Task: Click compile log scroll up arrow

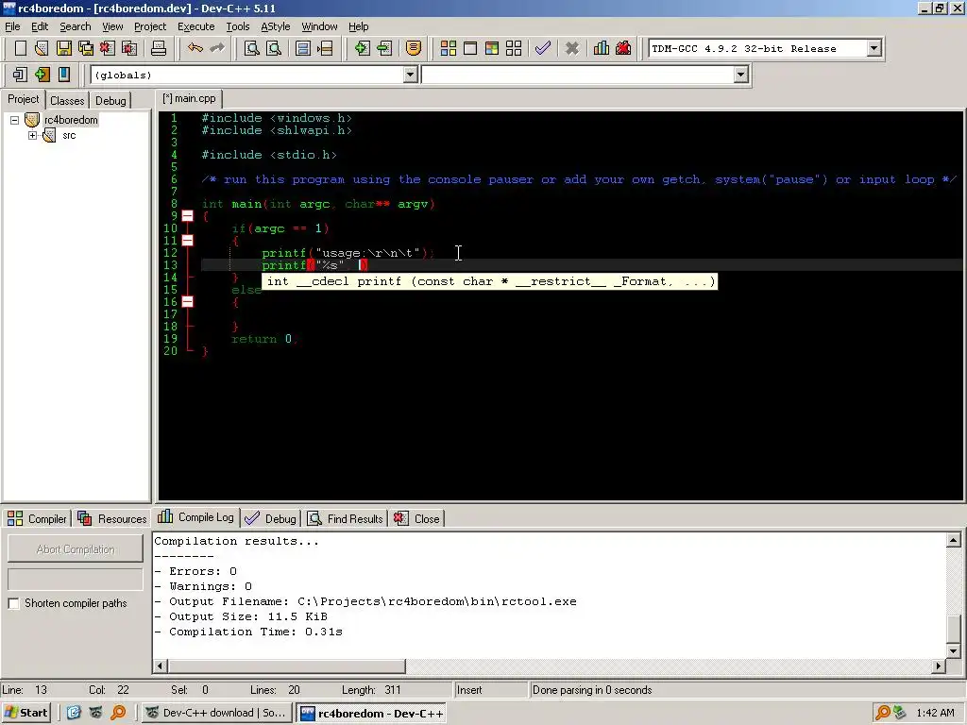Action: [x=954, y=541]
